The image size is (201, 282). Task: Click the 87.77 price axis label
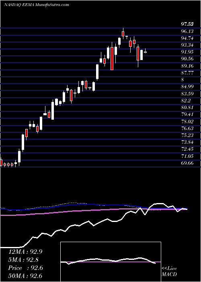point(187,73)
